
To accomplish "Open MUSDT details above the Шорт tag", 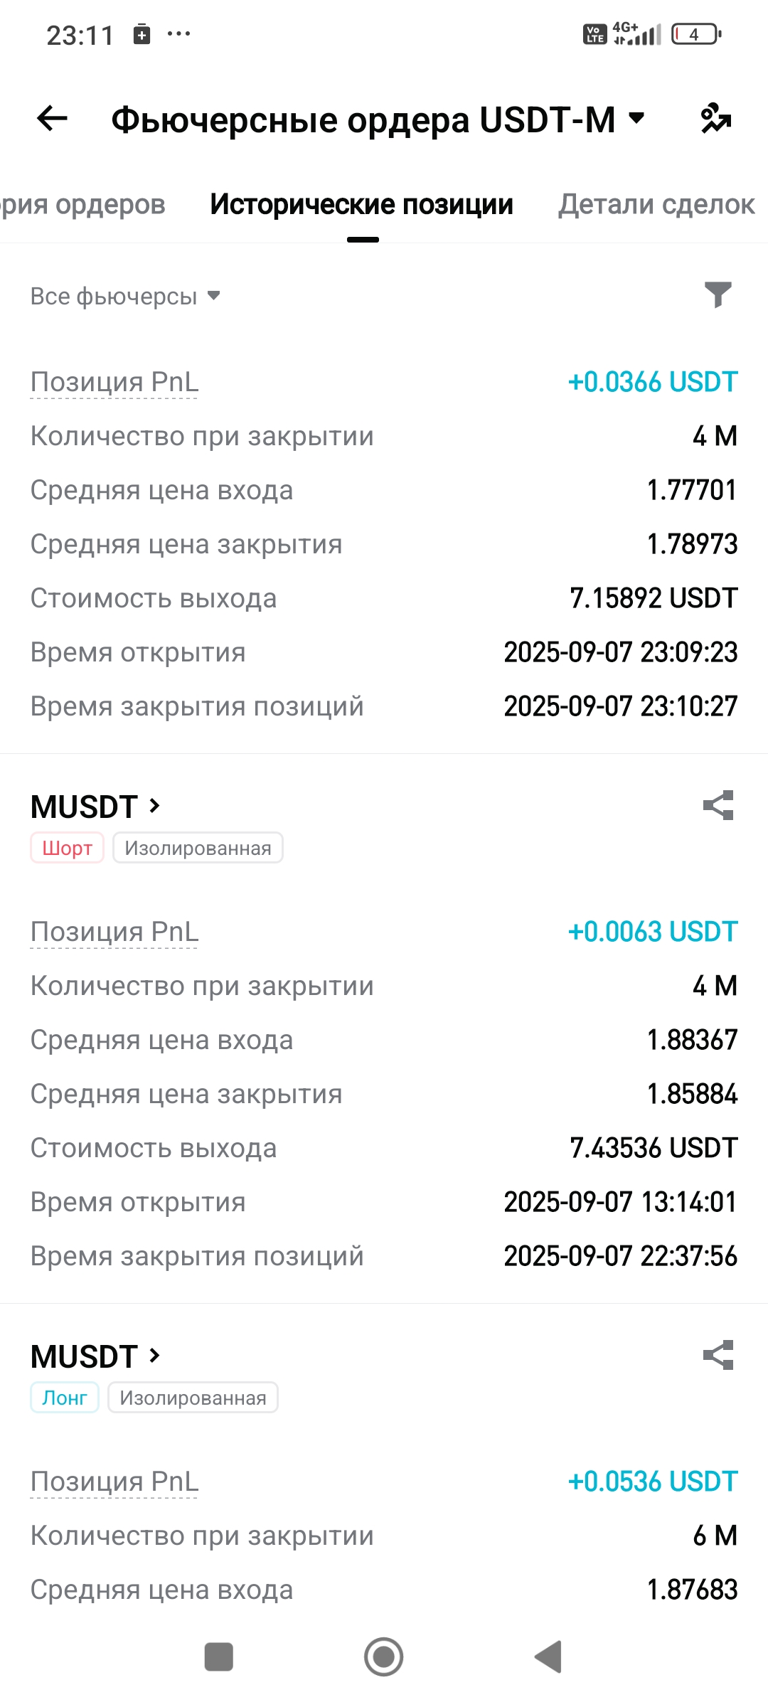I will [x=95, y=807].
